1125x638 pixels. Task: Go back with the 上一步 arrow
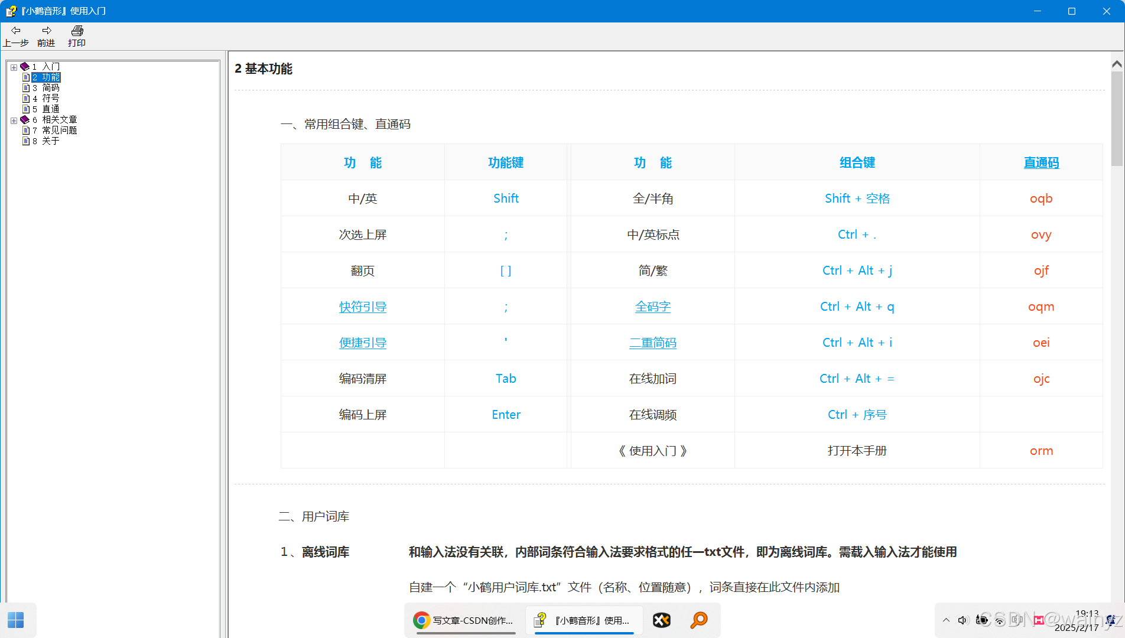16,36
